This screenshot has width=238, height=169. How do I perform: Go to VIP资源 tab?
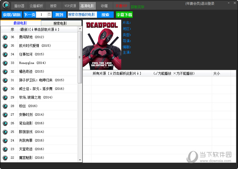click(70, 6)
